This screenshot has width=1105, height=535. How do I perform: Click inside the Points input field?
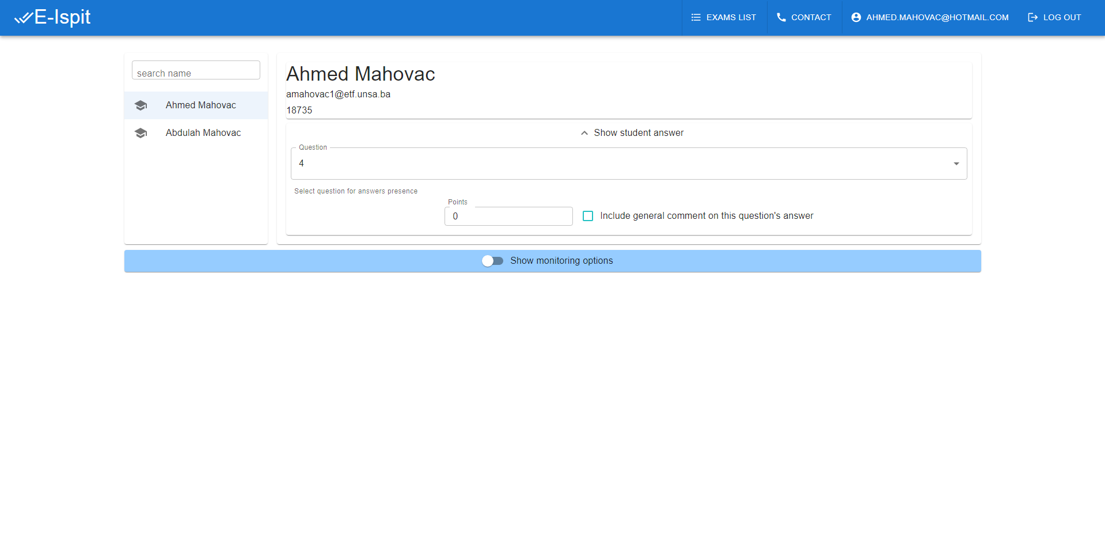508,216
